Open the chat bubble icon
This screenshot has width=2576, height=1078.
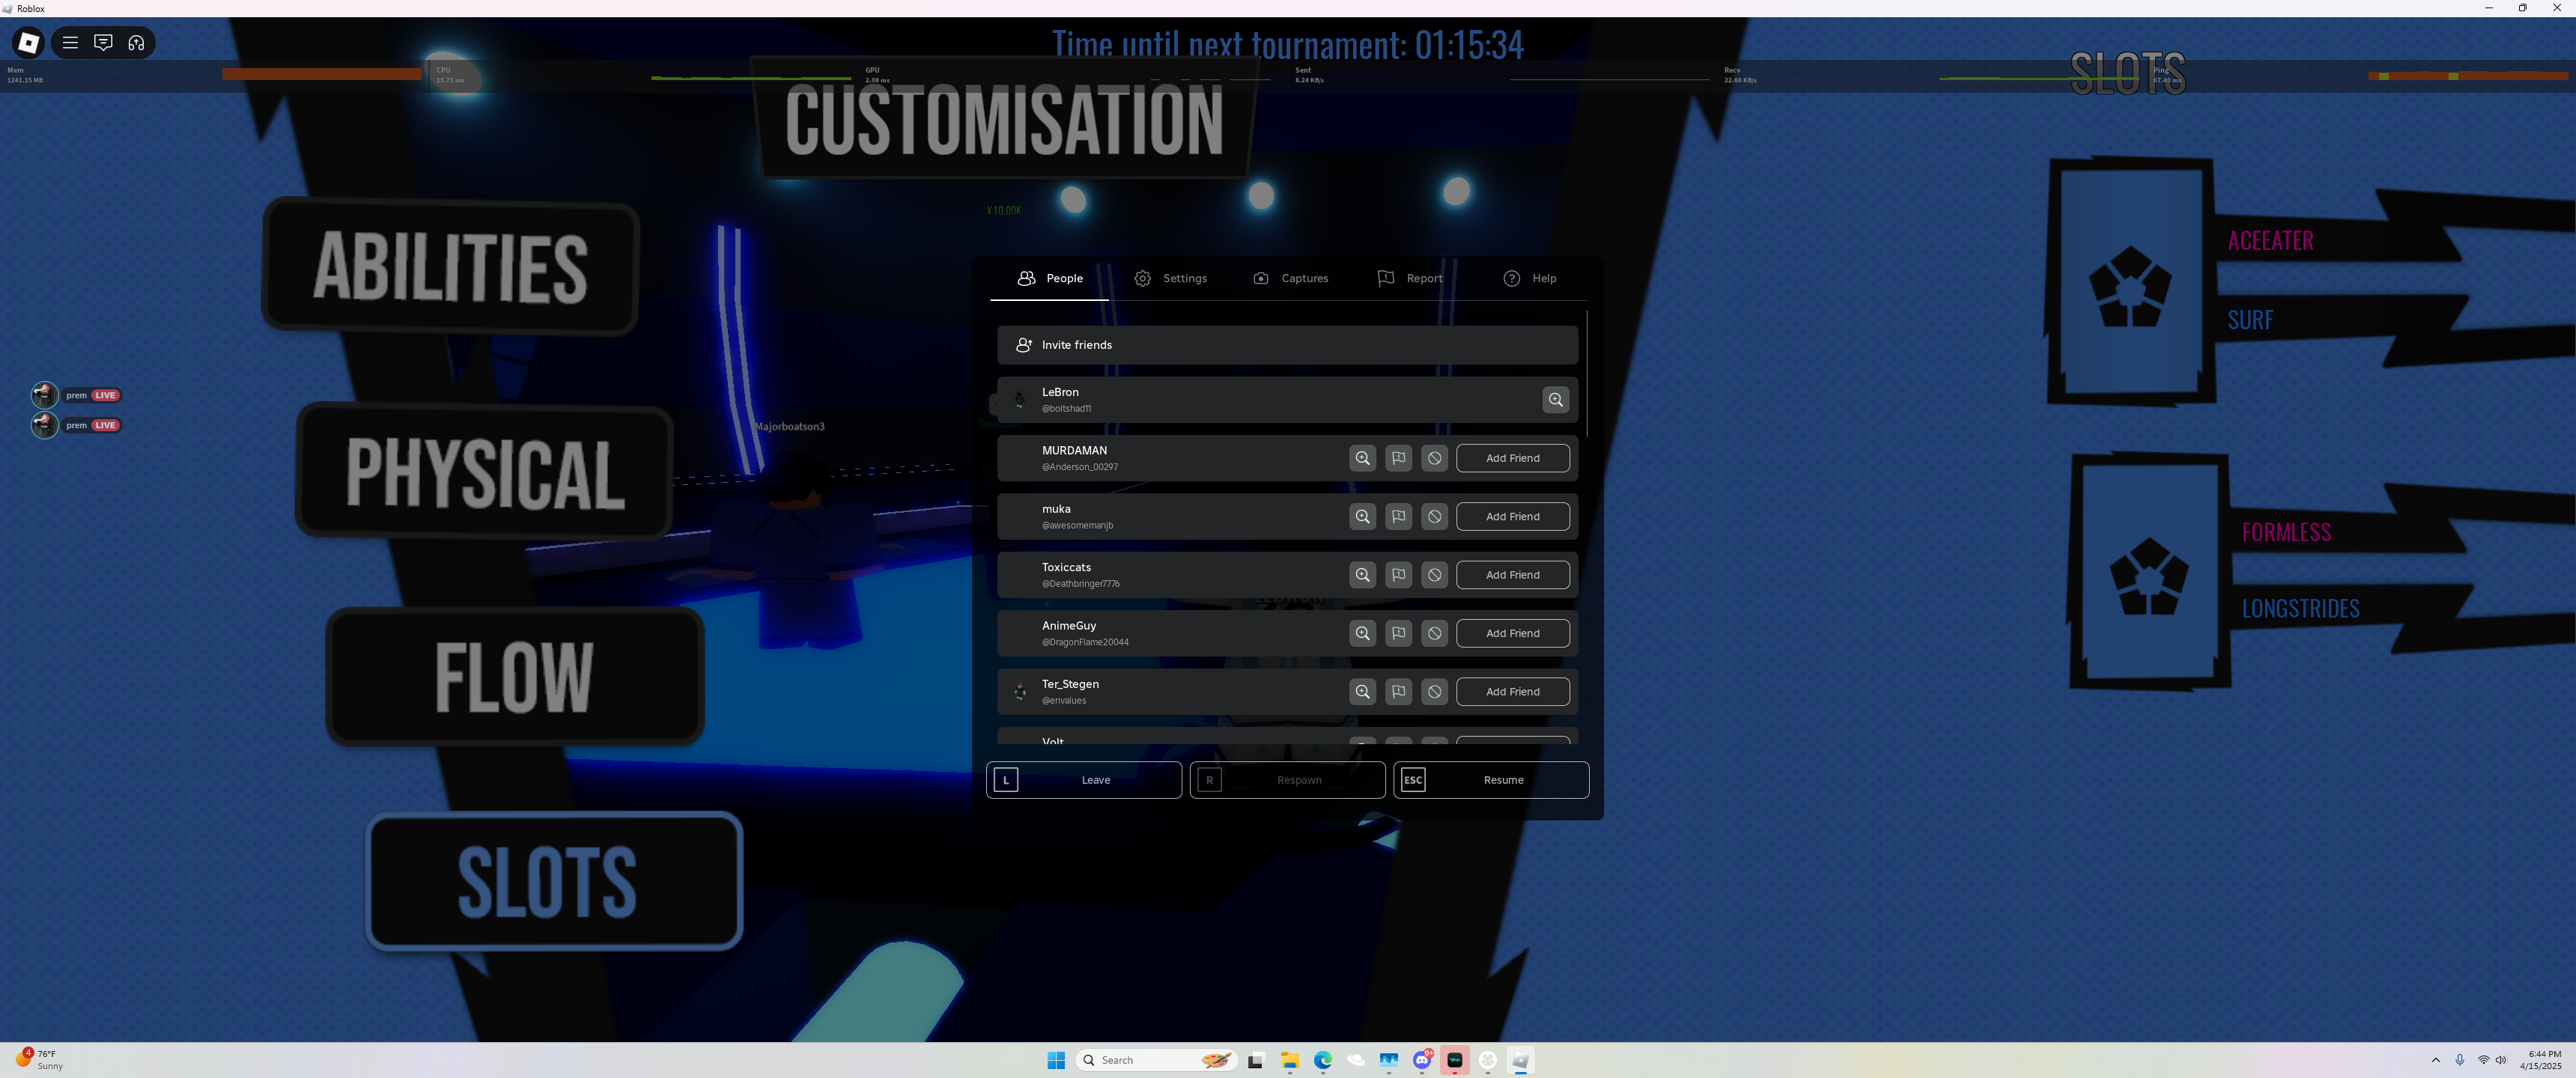point(103,42)
